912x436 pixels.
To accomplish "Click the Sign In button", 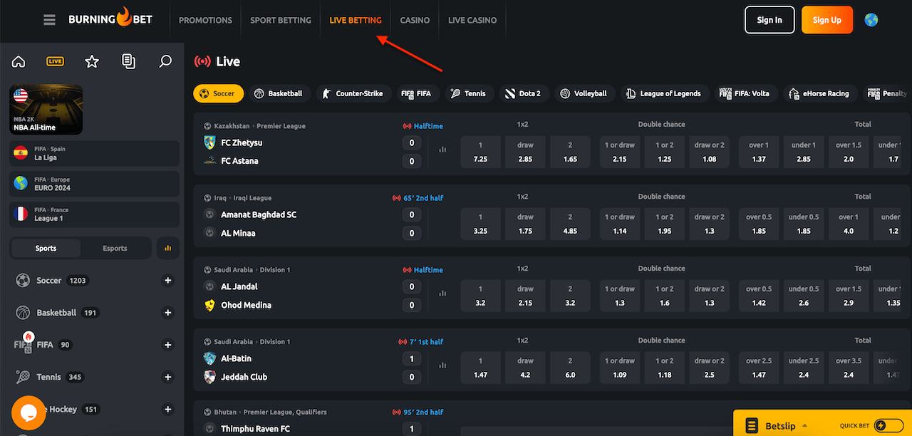I will (769, 20).
